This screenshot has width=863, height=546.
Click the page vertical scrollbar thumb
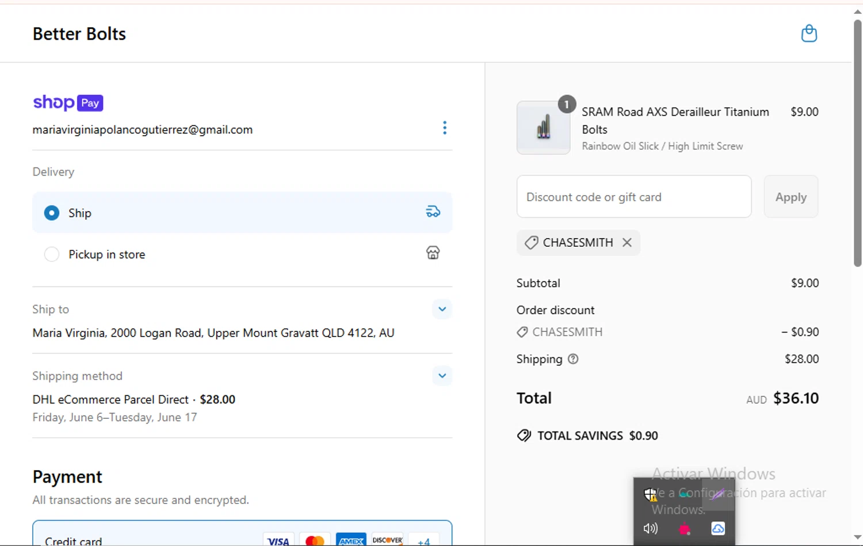coord(857,143)
